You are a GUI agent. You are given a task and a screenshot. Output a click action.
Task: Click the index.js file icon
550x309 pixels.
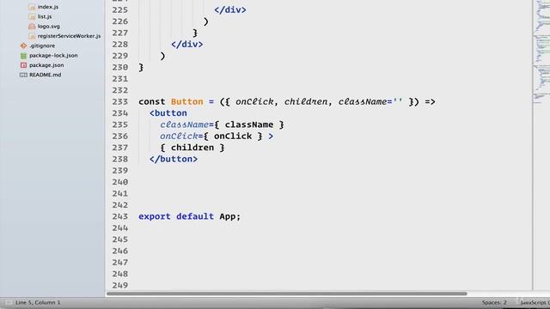pos(32,7)
